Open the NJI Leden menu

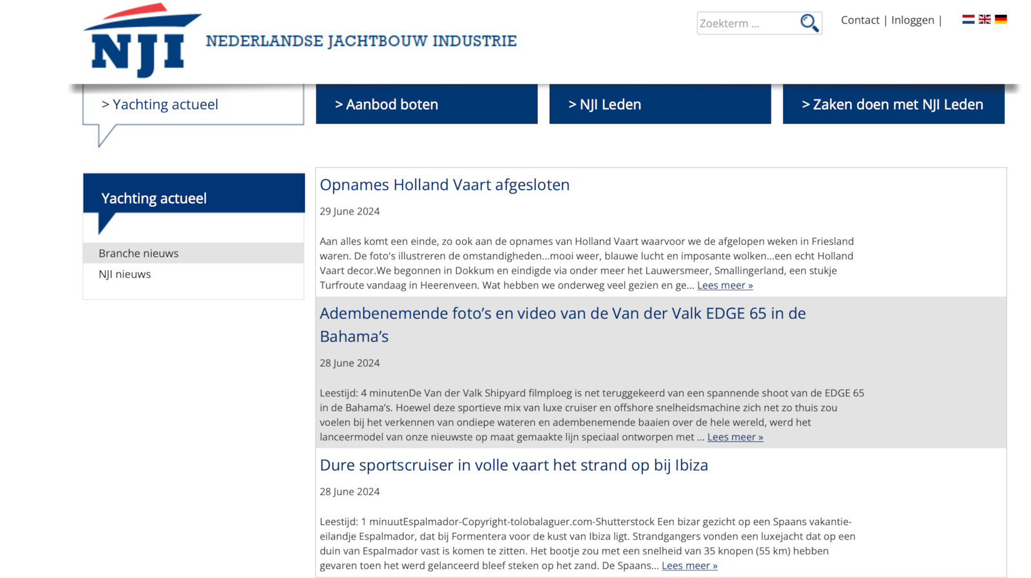pos(660,104)
